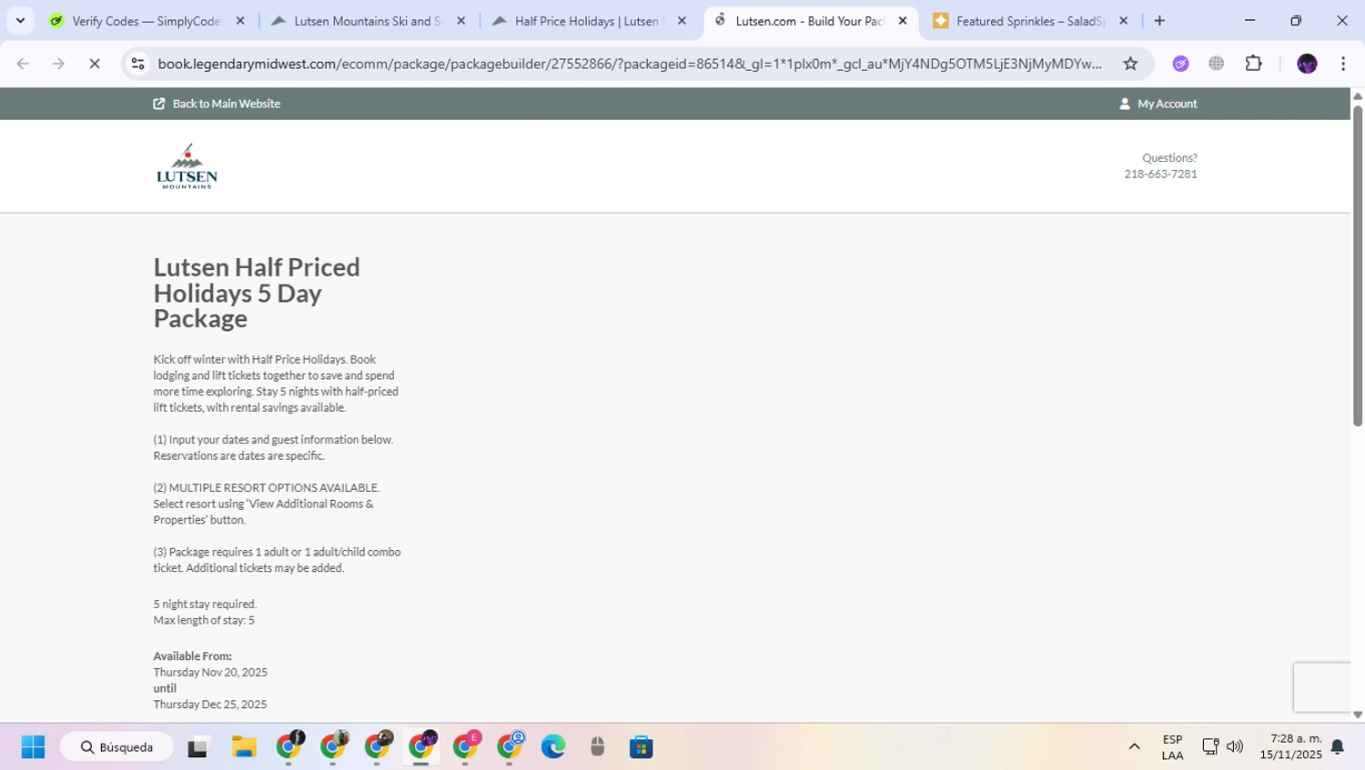Image resolution: width=1365 pixels, height=770 pixels.
Task: Open the notifications bell
Action: 1338,747
